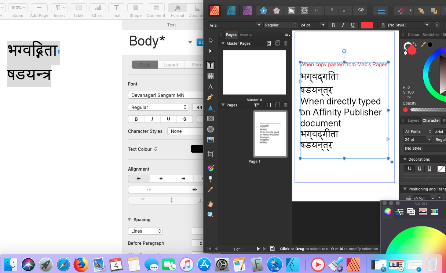This screenshot has width=446, height=273.
Task: Click the baseline grid lines icon
Action: point(381,11)
